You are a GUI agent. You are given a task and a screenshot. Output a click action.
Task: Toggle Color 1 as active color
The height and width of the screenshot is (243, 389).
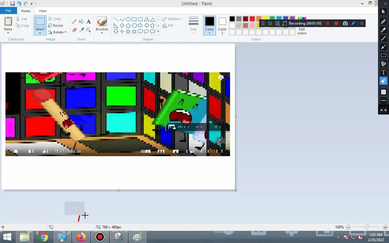click(209, 26)
